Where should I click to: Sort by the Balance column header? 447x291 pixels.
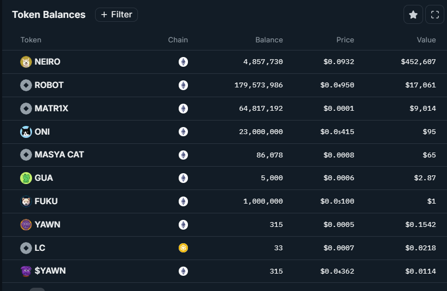point(269,40)
